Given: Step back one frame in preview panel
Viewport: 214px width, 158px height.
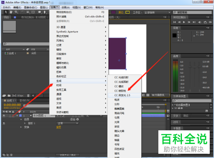Looking at the screenshot, I should (x=179, y=22).
